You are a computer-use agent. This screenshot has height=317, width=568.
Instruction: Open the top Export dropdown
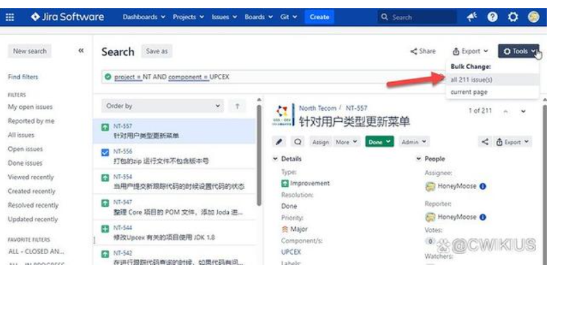pyautogui.click(x=470, y=51)
